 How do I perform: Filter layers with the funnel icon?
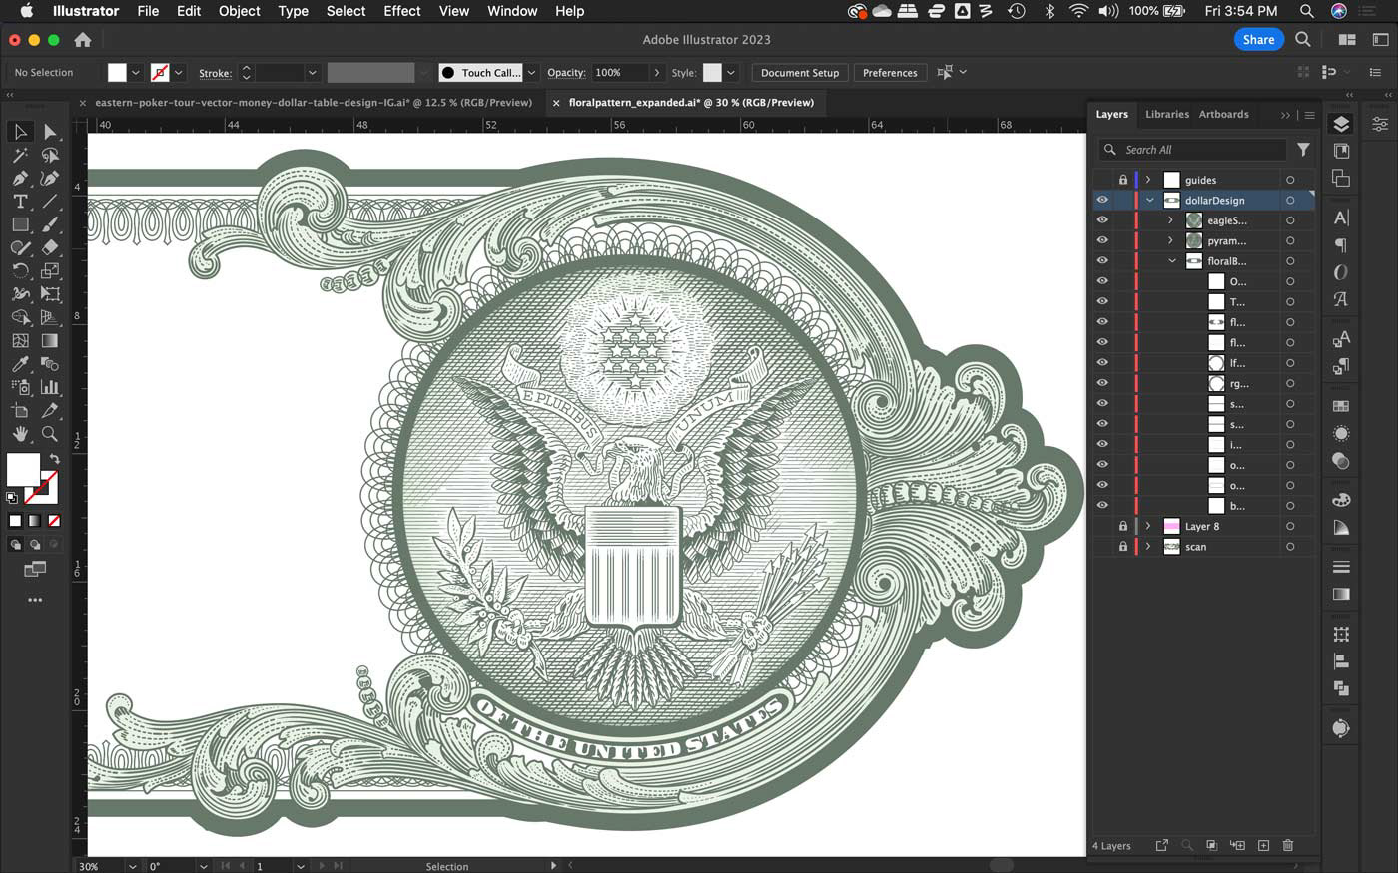click(1303, 150)
